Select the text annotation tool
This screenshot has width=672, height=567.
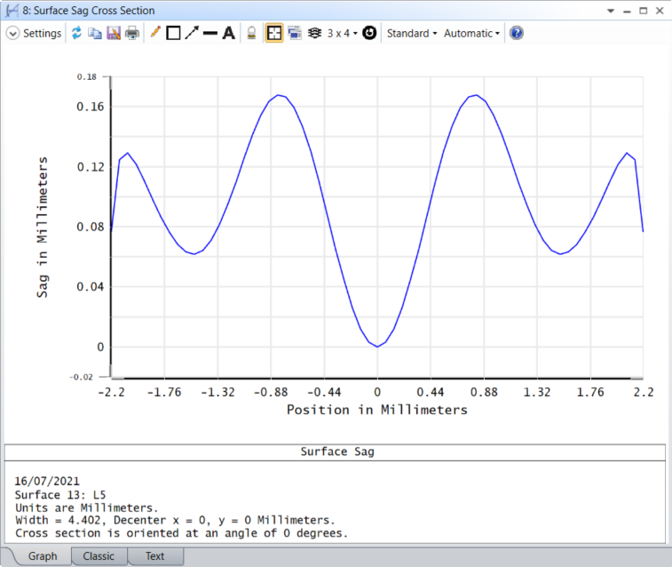(x=228, y=33)
